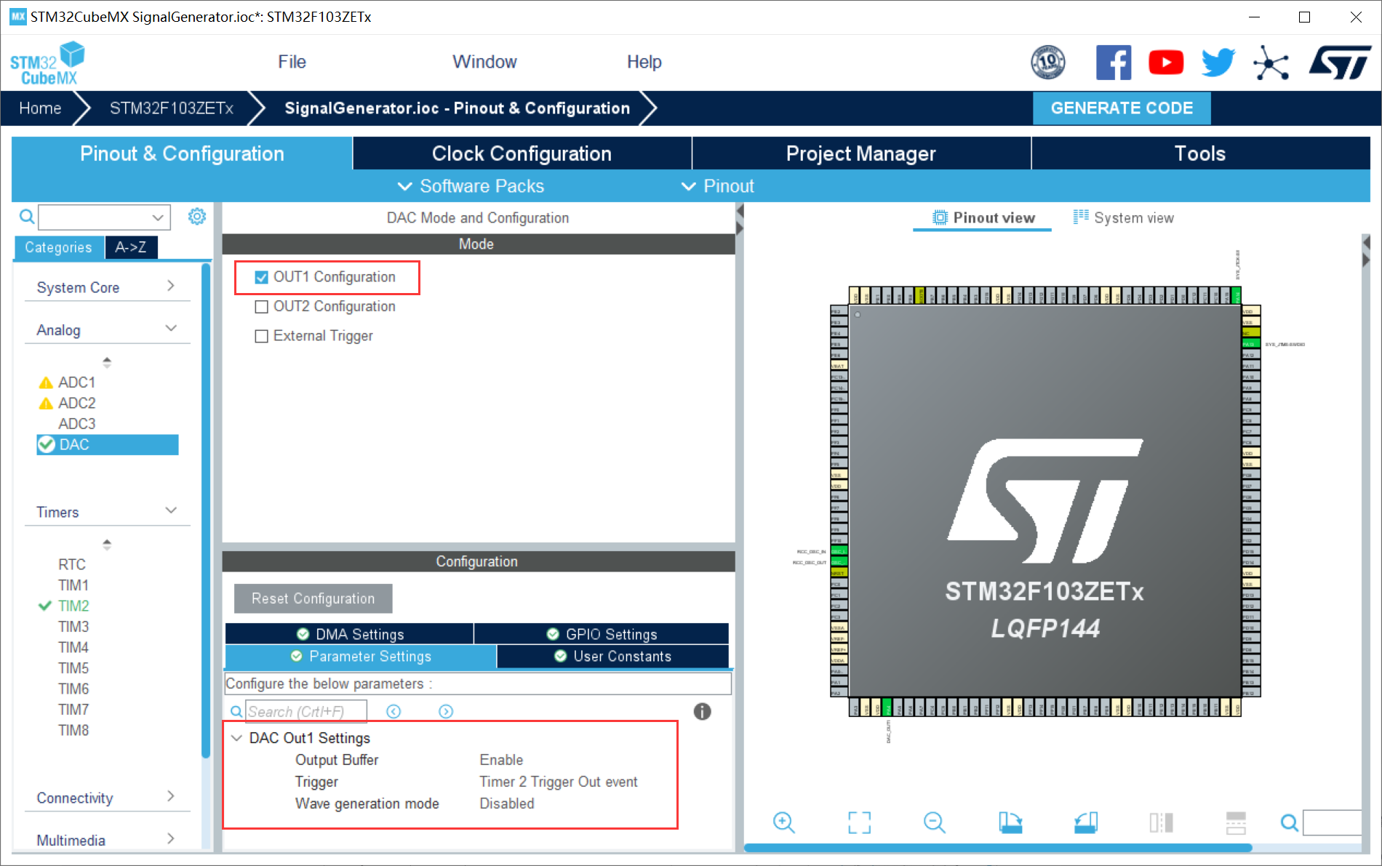This screenshot has height=866, width=1382.
Task: Click the pin search magnifier icon
Action: click(1289, 822)
